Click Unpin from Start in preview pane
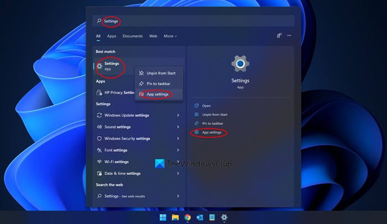Screen dimensions: 387x224 tap(215, 115)
